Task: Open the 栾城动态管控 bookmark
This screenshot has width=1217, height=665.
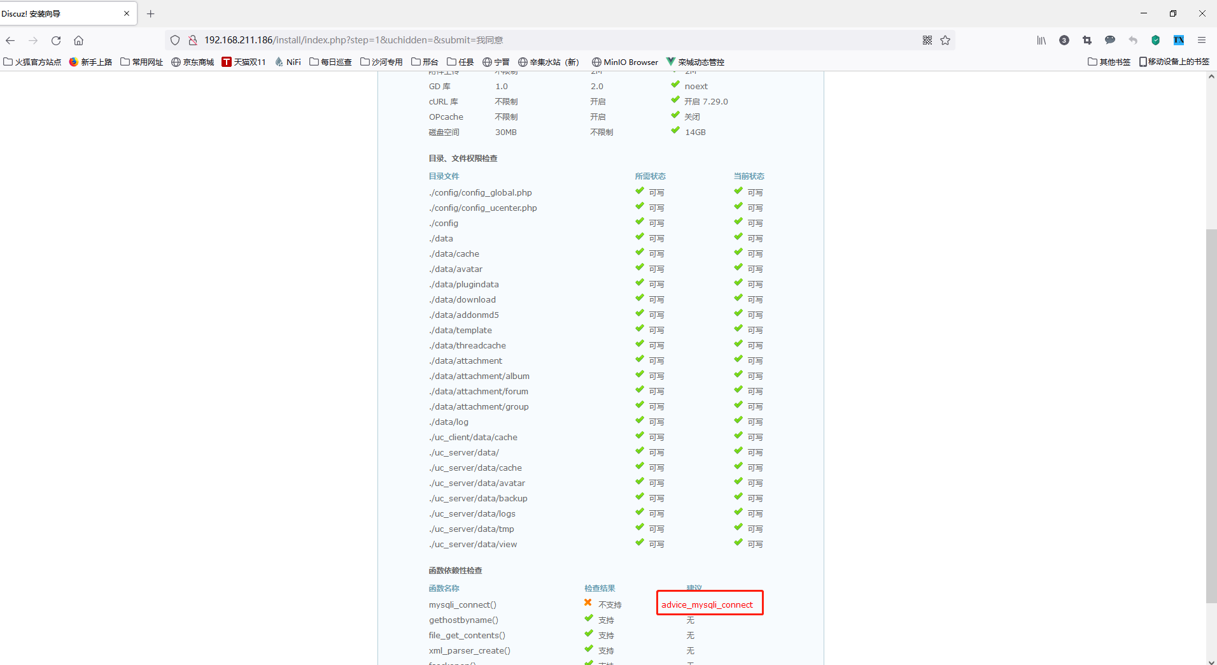Action: [696, 62]
